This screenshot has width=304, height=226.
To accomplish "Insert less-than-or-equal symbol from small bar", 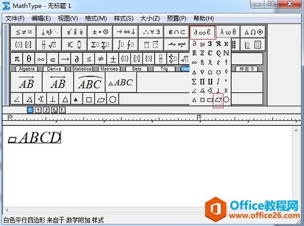I will [89, 59].
